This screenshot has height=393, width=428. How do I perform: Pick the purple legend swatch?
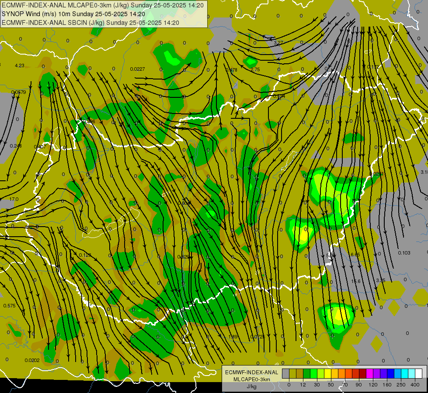(x=377, y=374)
